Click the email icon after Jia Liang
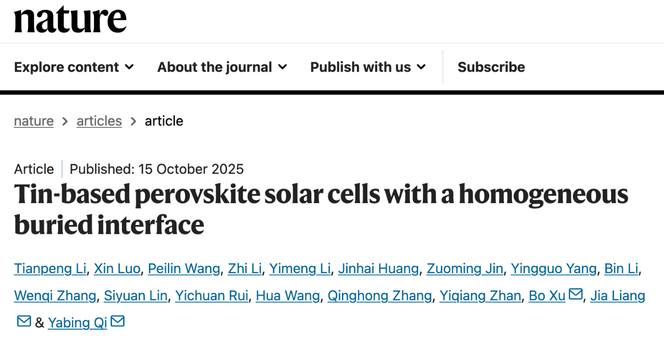The image size is (664, 339). click(24, 321)
